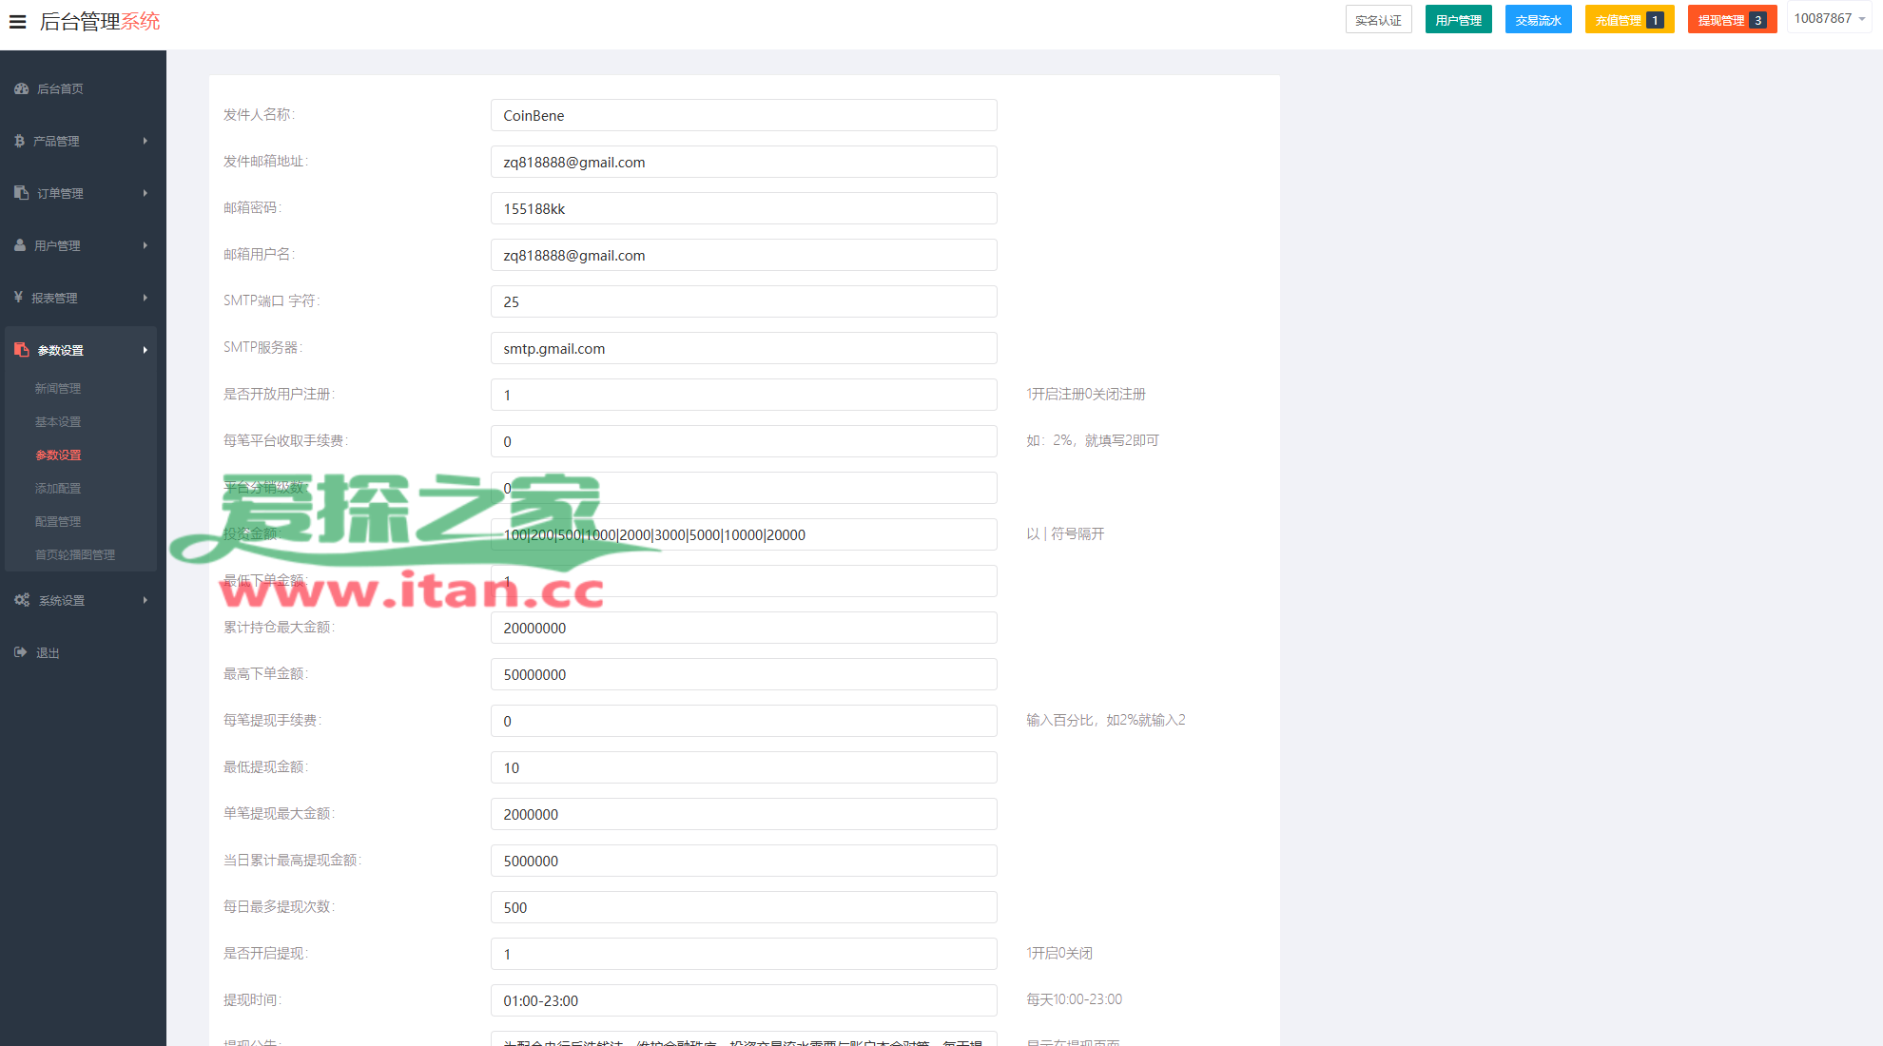
Task: Click the bitcoin icon next to 产品管理
Action: (19, 141)
